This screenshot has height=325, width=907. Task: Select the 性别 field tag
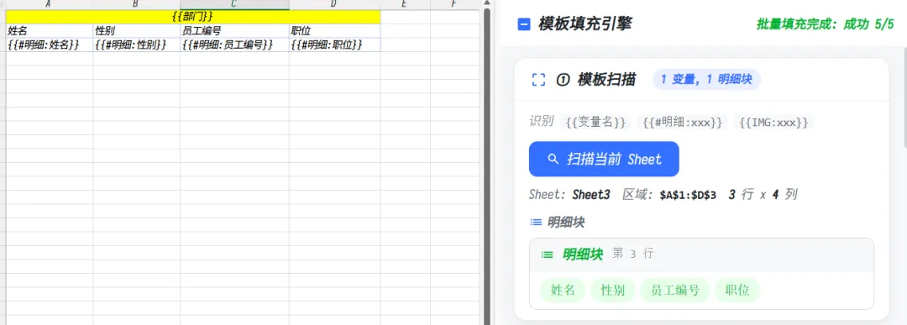(x=612, y=291)
